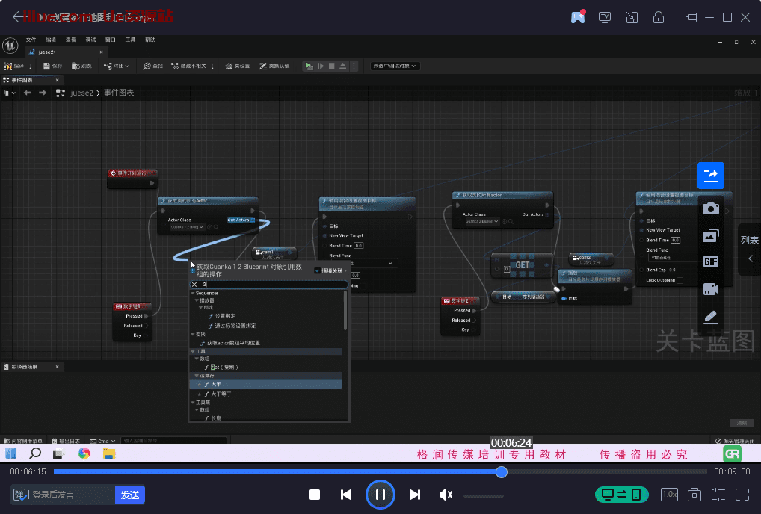Image resolution: width=761 pixels, height=514 pixels.
Task: Click the blue share icon
Action: (x=710, y=176)
